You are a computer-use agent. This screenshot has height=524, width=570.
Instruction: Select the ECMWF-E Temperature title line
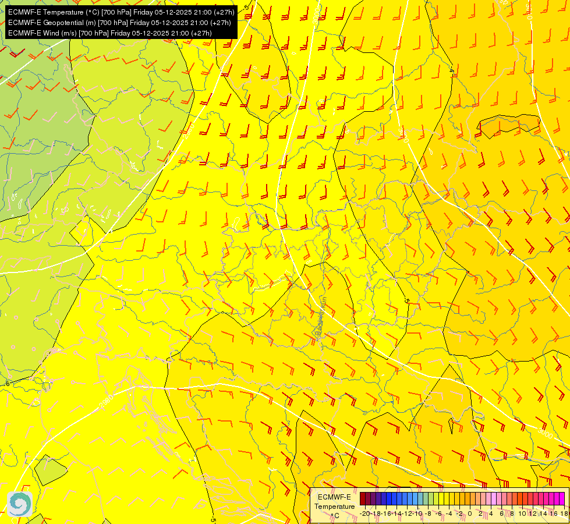coord(121,12)
